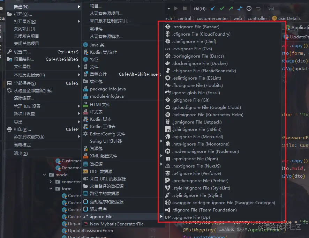Image resolution: width=309 pixels, height=238 pixels.
Task: Select .jshintignore File (JSHint) JS icon
Action: click(168, 129)
